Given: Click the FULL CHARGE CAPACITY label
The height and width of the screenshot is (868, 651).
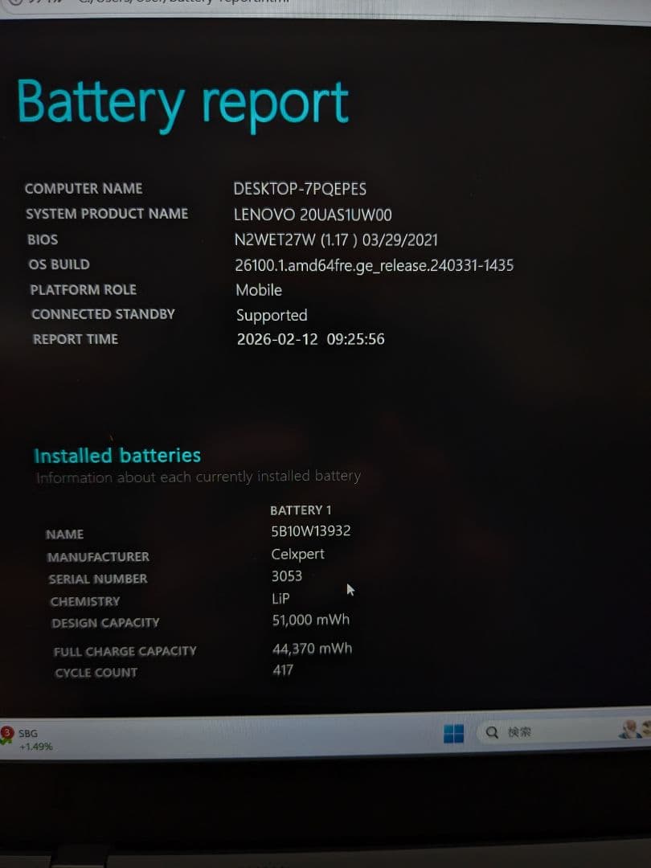Looking at the screenshot, I should click(x=125, y=652).
